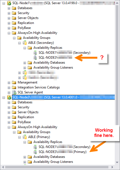120x170 pixels.
Task: Click the SQL-NODE1 replica icon under ABLE (Secondary)
Action: pyautogui.click(x=35, y=53)
